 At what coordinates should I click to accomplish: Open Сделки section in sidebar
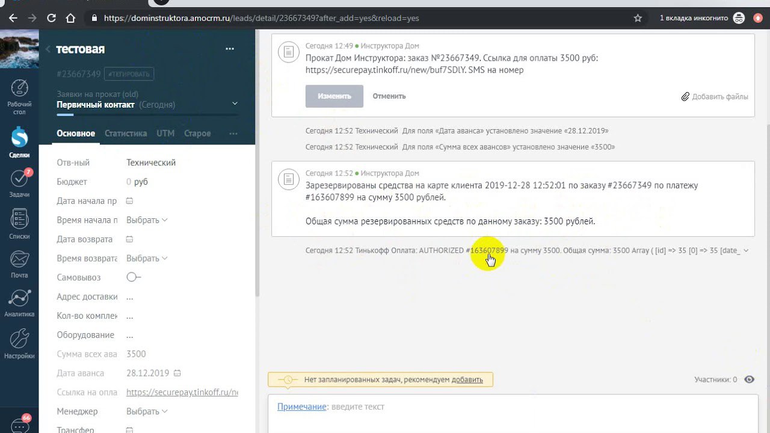tap(19, 143)
